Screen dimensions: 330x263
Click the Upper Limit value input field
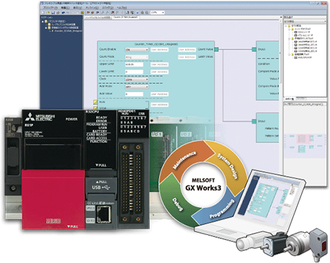[134, 64]
